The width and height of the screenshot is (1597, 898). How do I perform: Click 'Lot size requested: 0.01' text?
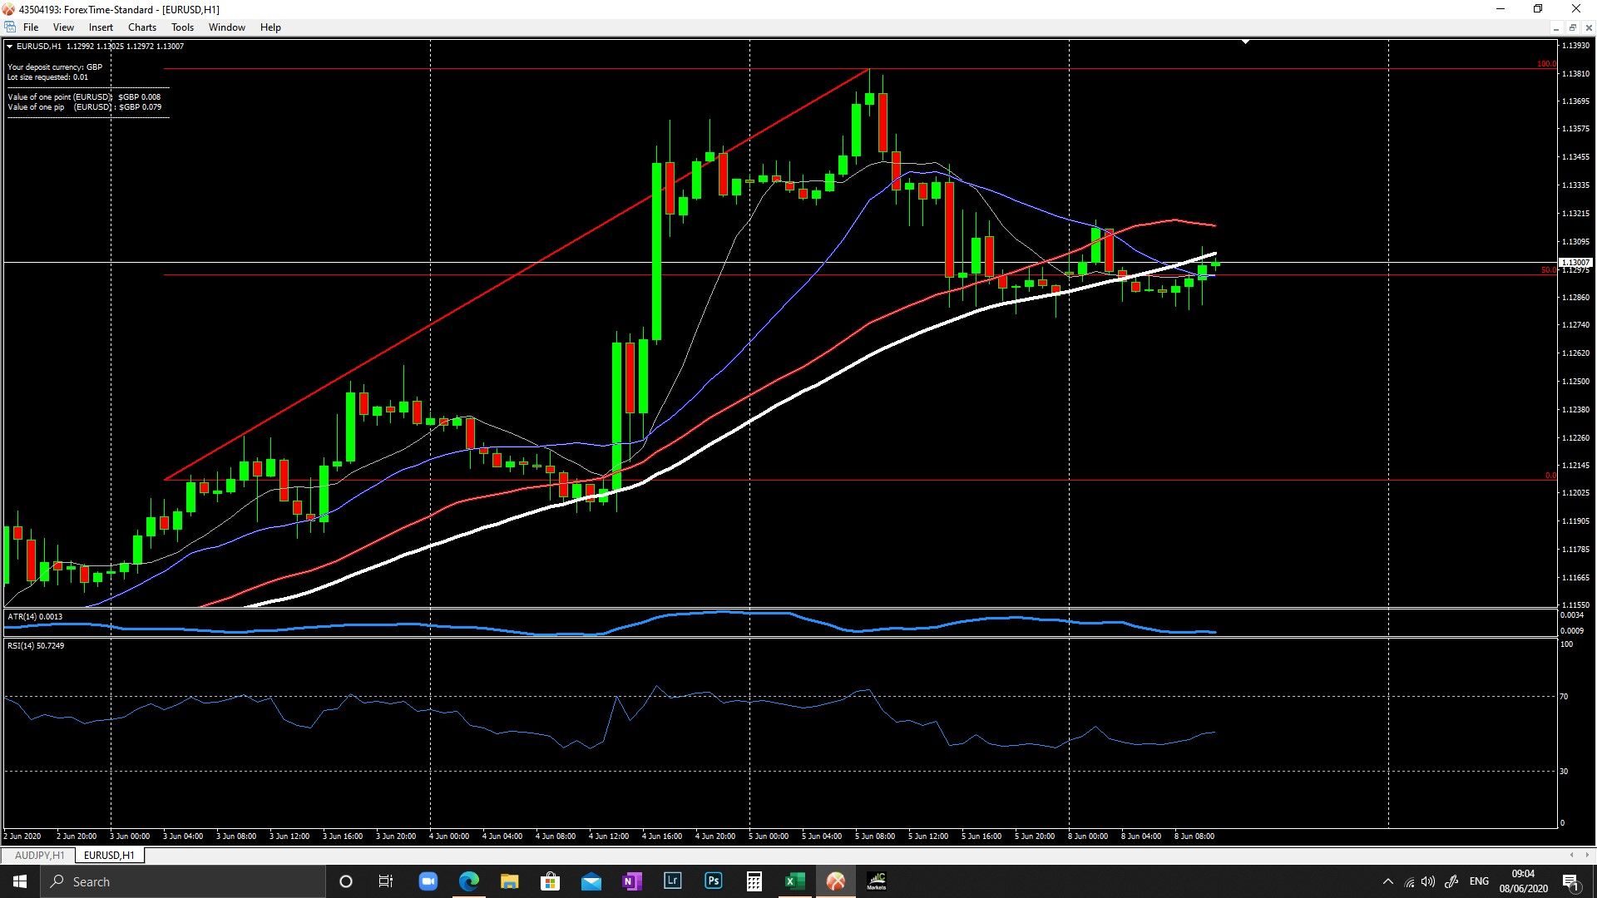47,76
